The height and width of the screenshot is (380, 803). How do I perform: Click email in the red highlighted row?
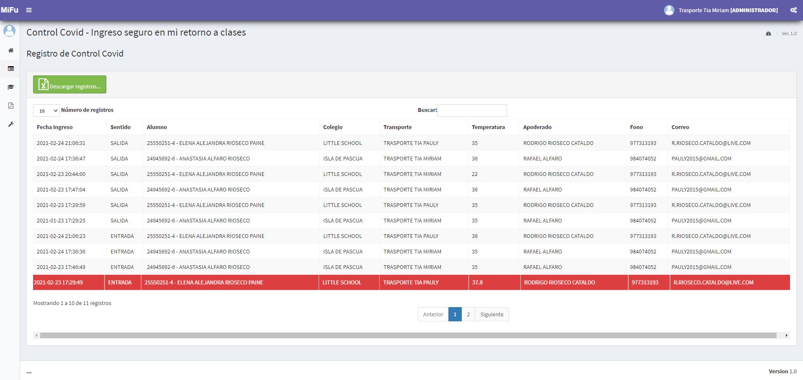click(713, 282)
